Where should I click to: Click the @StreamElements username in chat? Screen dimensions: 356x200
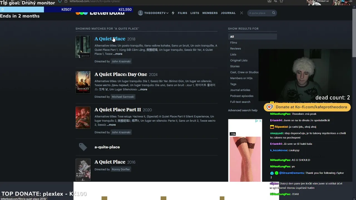point(292,173)
